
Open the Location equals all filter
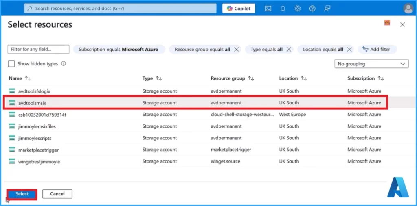click(x=323, y=50)
